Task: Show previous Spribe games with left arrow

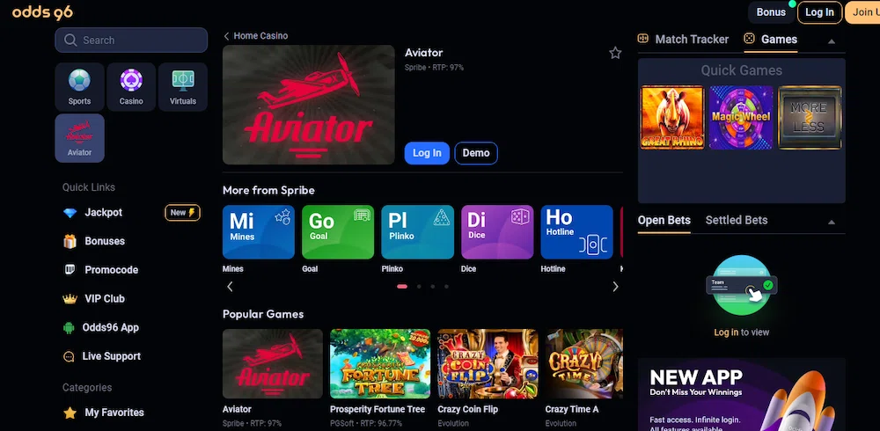Action: (230, 287)
